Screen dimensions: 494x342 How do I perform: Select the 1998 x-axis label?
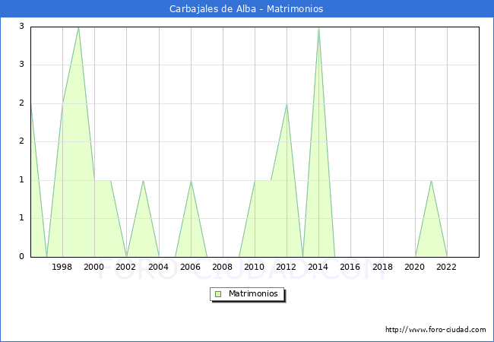(x=62, y=267)
